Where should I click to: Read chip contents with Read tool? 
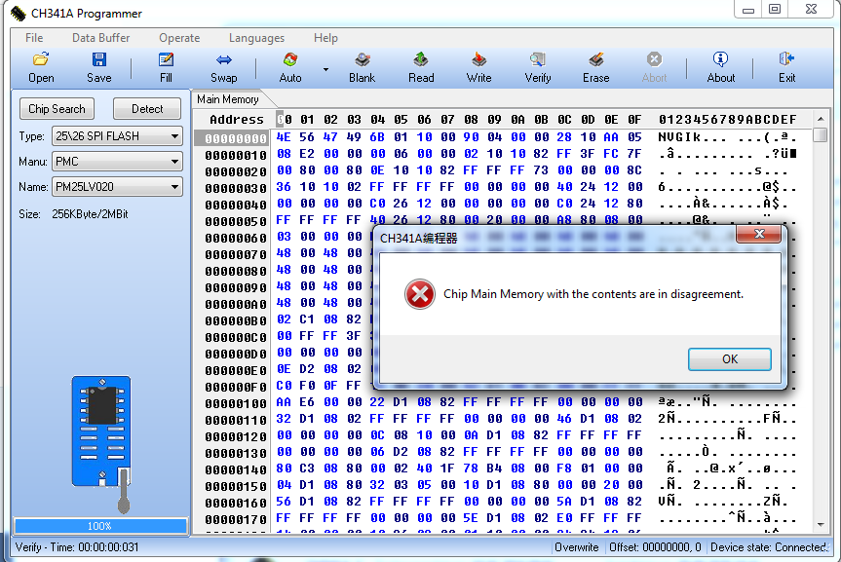click(421, 67)
